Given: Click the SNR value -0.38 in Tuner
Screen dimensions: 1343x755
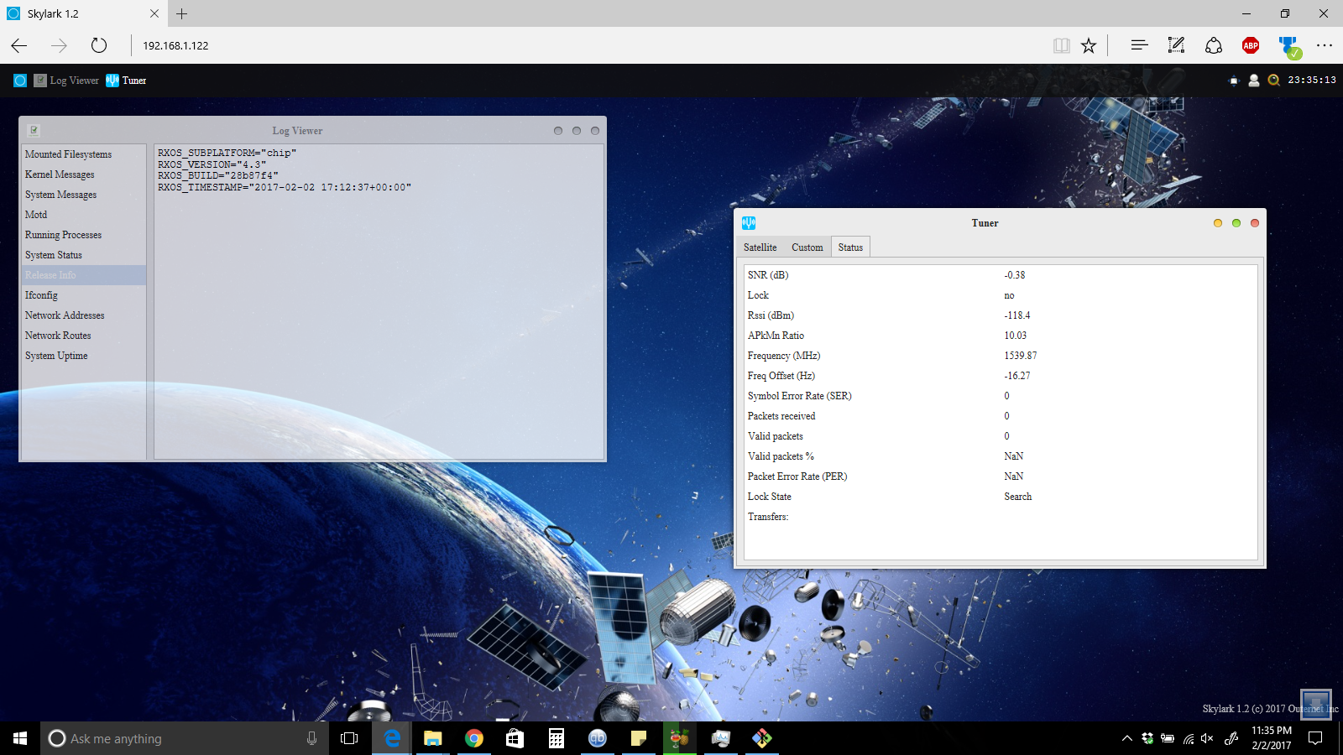Looking at the screenshot, I should [x=1015, y=275].
